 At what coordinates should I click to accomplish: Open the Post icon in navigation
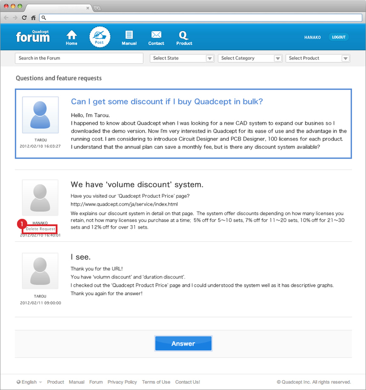coord(99,37)
